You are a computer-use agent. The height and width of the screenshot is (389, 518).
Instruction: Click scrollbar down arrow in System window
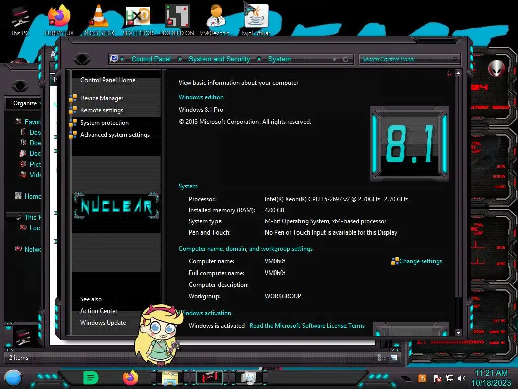tap(458, 332)
